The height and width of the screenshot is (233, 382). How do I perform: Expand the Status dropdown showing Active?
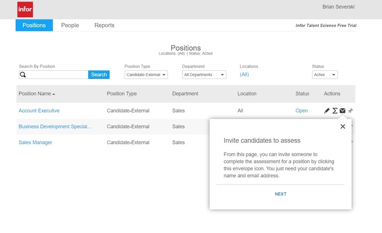click(325, 74)
